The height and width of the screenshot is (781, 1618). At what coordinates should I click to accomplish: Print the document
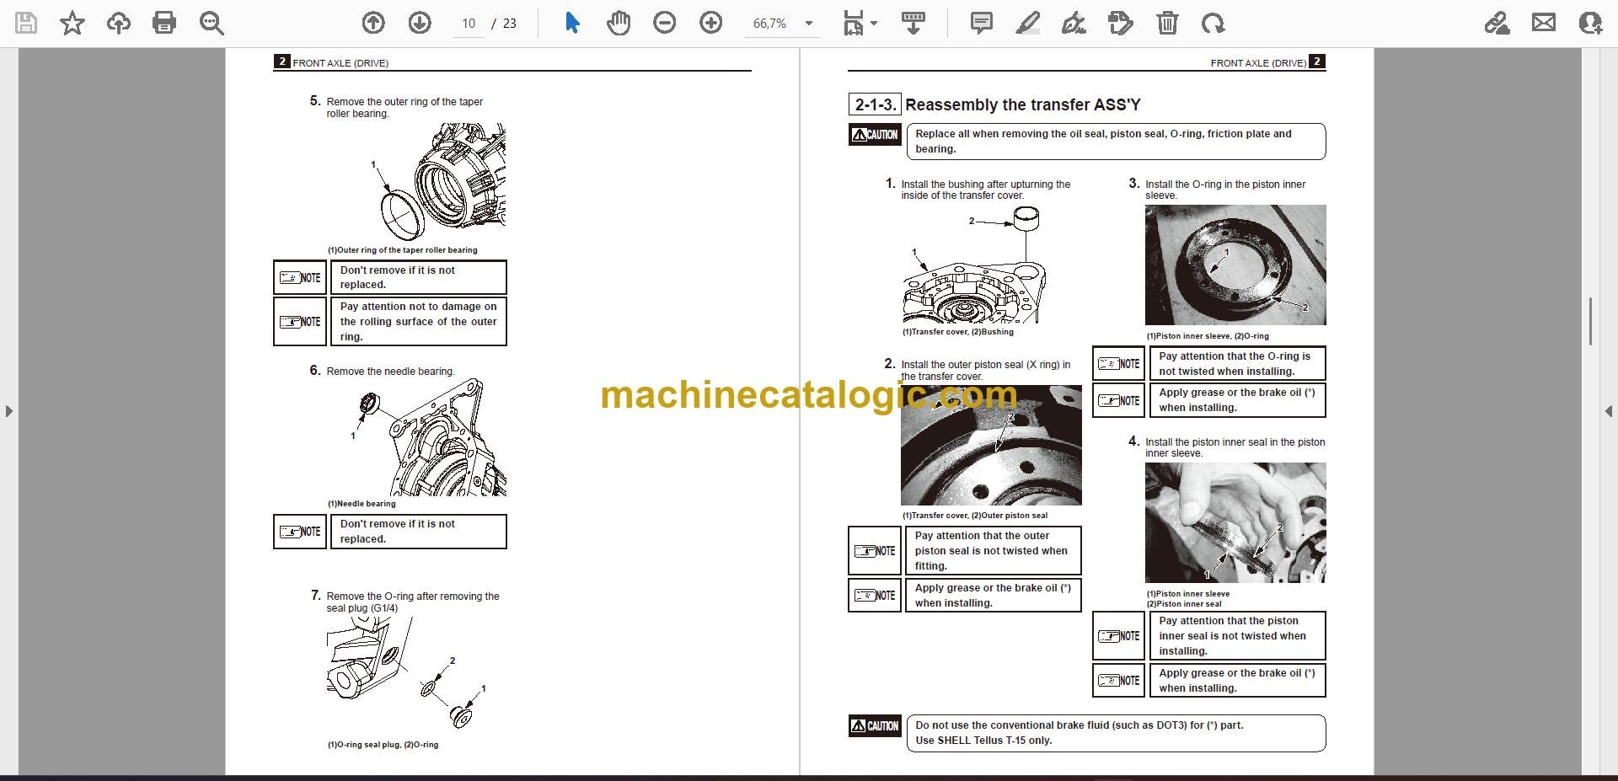click(164, 23)
